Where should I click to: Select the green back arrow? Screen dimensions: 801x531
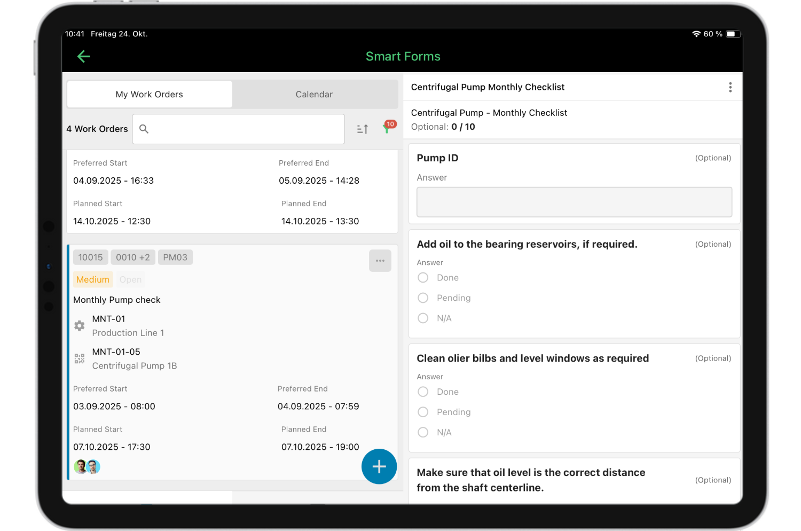point(83,56)
